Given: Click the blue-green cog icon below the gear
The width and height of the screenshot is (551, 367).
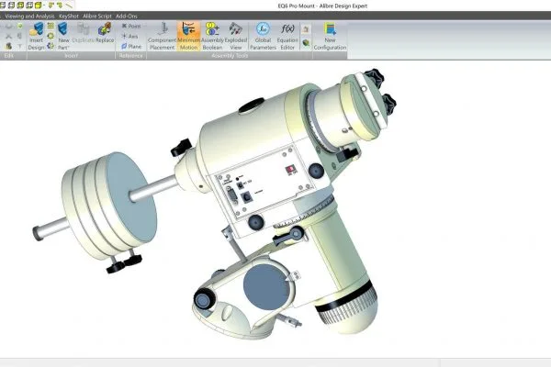Looking at the screenshot, I should 51,46.
